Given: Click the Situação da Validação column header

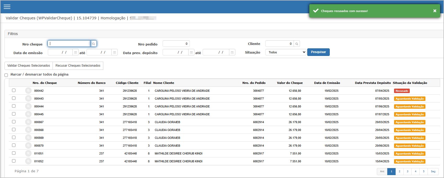Looking at the screenshot, I should tap(410, 83).
